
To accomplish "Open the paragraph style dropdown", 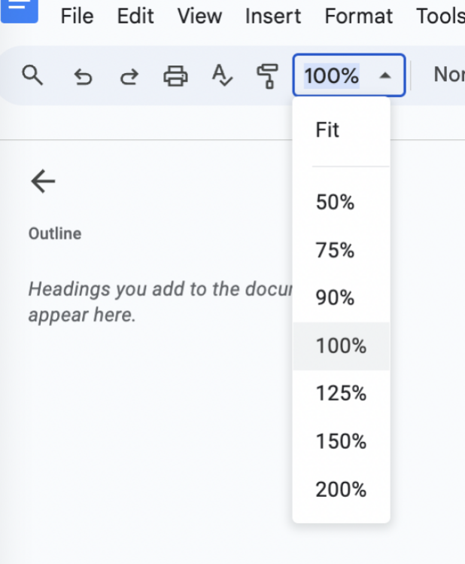I will 449,75.
